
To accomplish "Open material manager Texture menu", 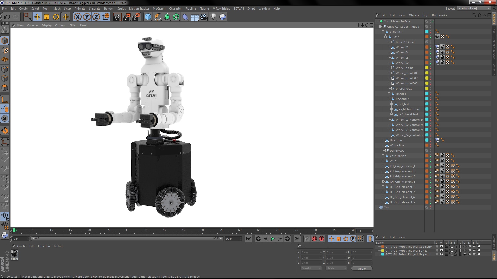I will (58, 246).
